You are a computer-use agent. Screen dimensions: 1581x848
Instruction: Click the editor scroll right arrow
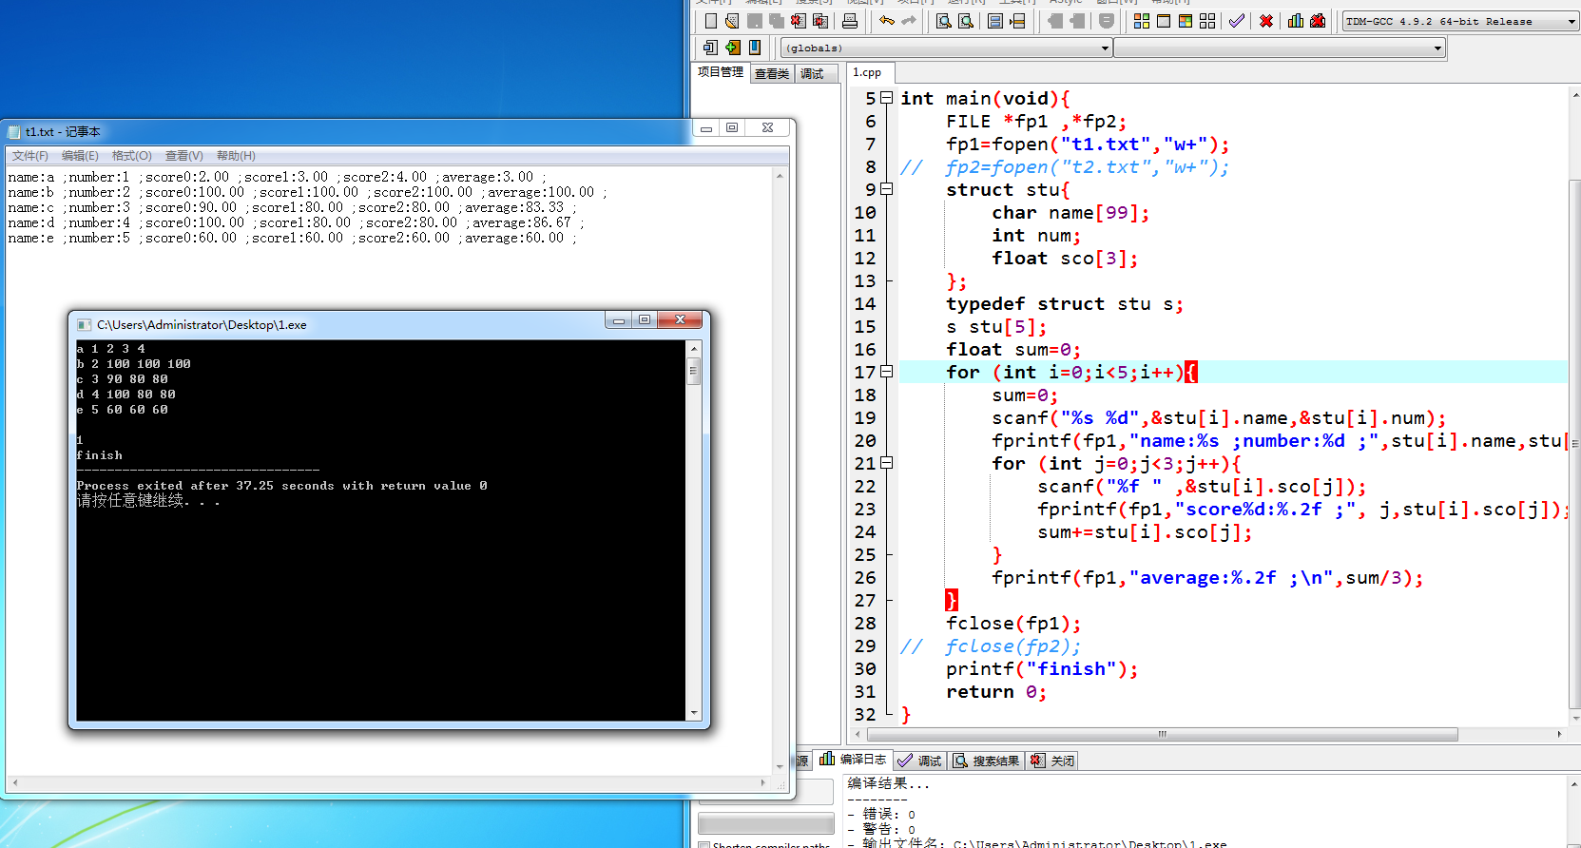1559,734
